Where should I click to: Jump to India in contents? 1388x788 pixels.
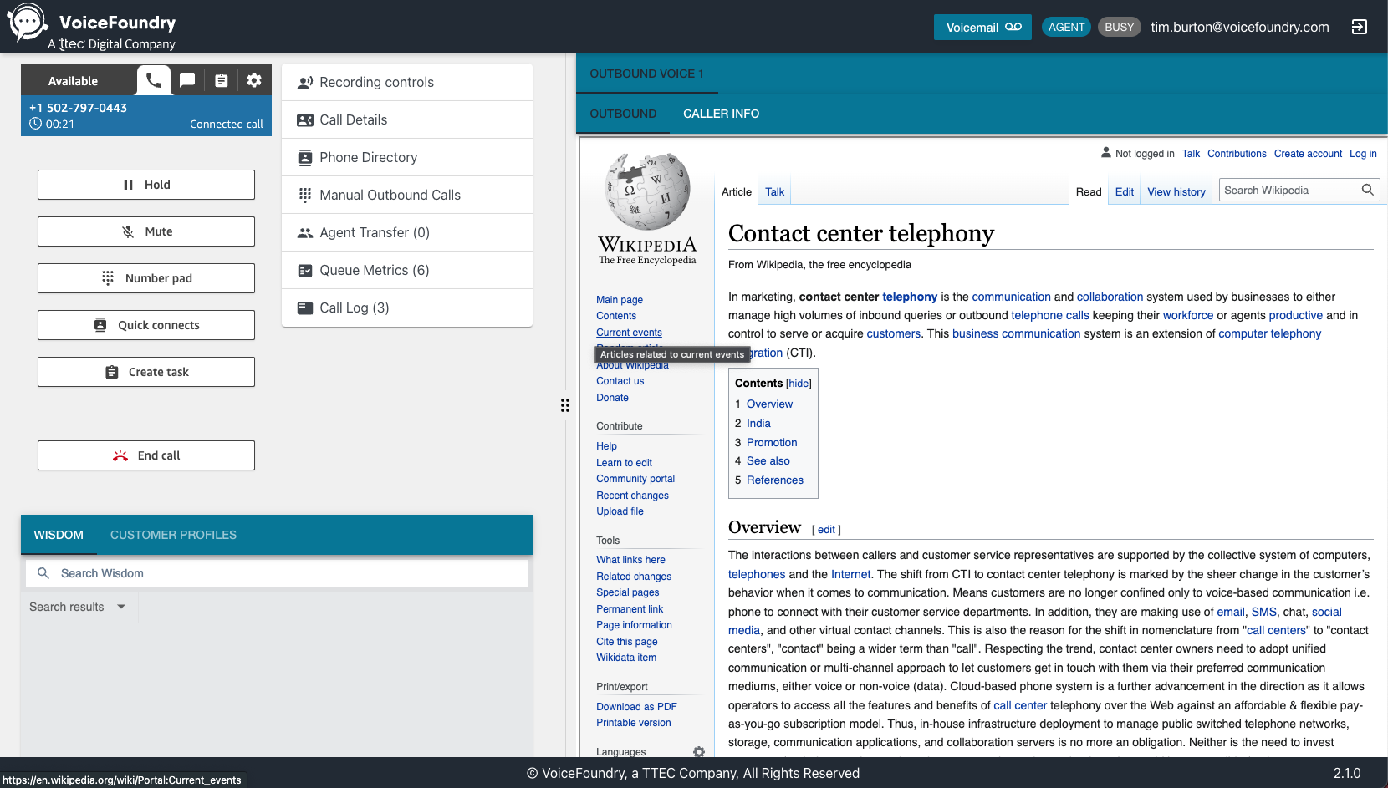(758, 423)
